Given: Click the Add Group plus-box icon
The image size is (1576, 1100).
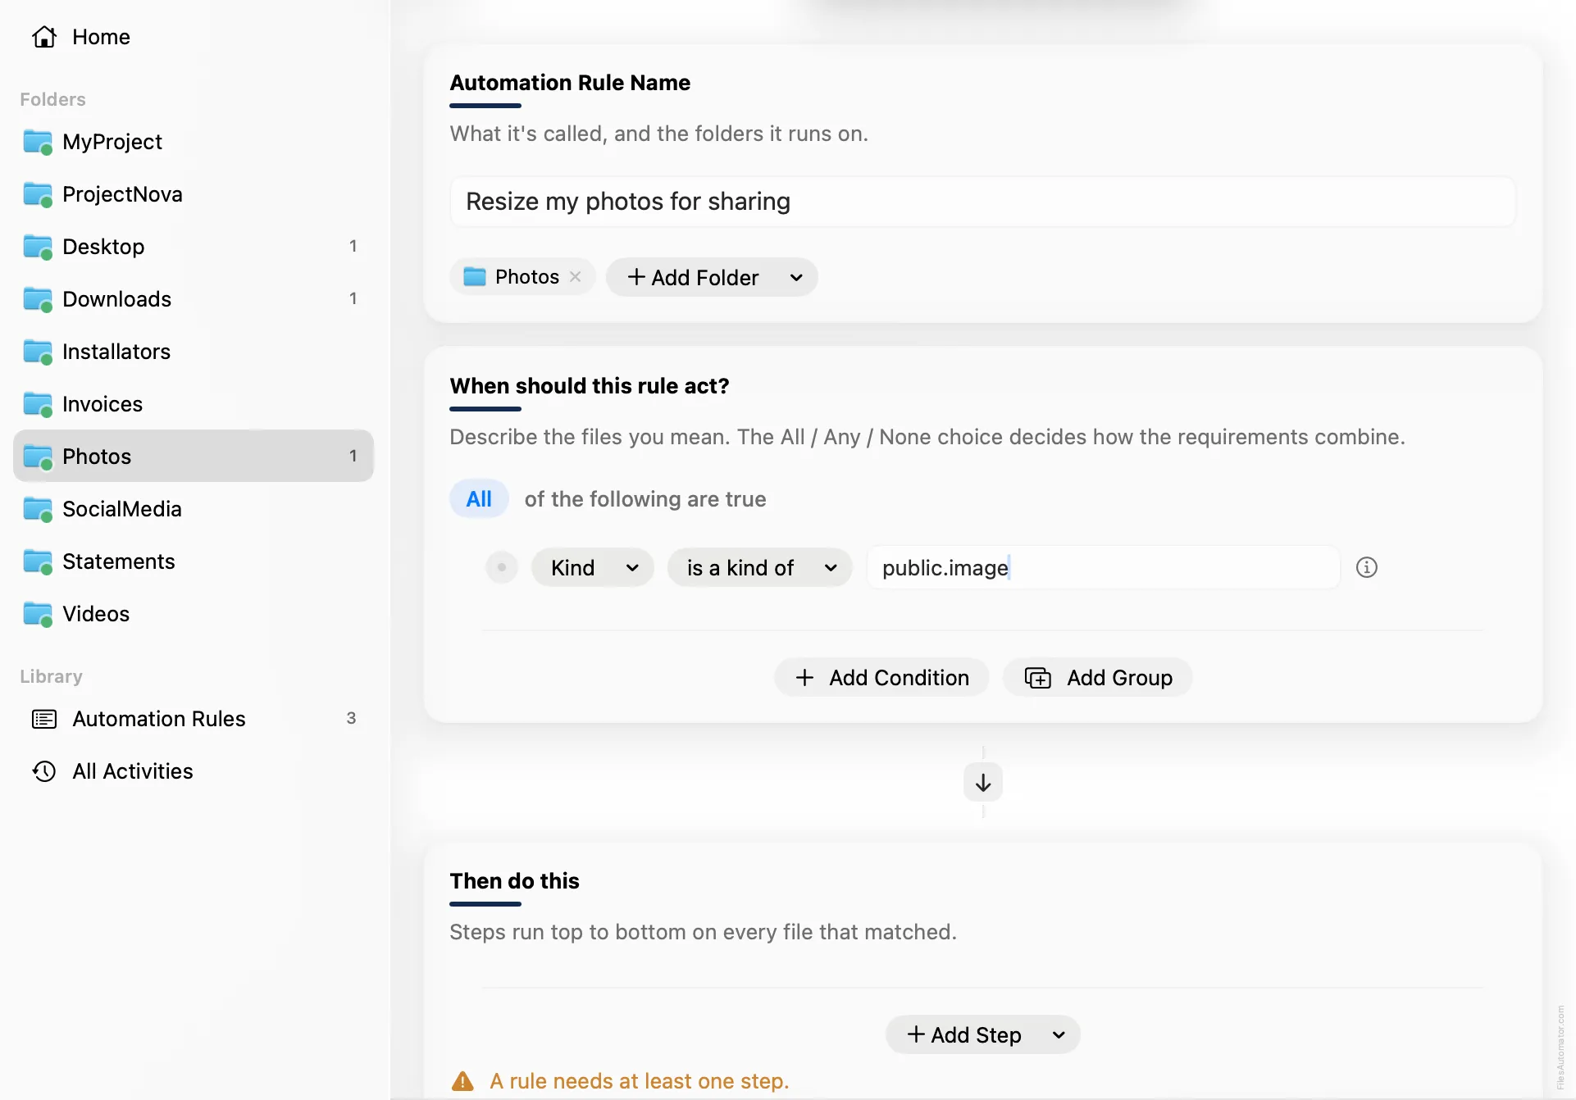Looking at the screenshot, I should (1037, 678).
